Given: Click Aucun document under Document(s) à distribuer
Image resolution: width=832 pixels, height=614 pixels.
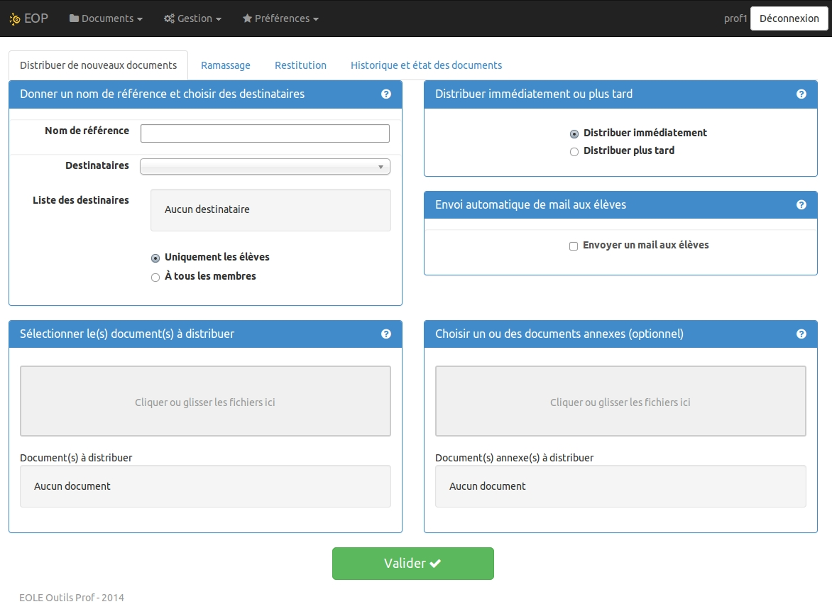Looking at the screenshot, I should click(205, 487).
